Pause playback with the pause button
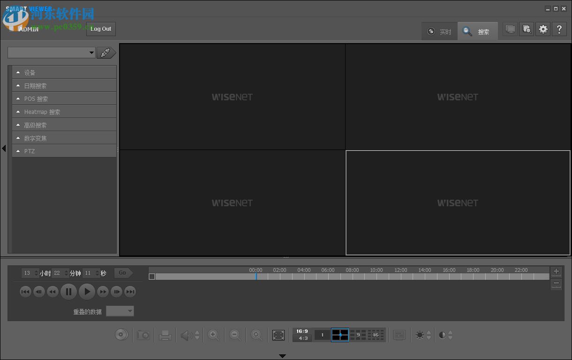The height and width of the screenshot is (360, 572). 68,292
